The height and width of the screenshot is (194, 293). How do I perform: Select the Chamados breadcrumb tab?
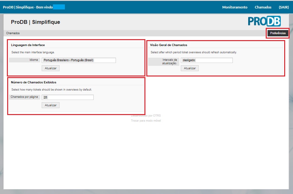[13, 33]
